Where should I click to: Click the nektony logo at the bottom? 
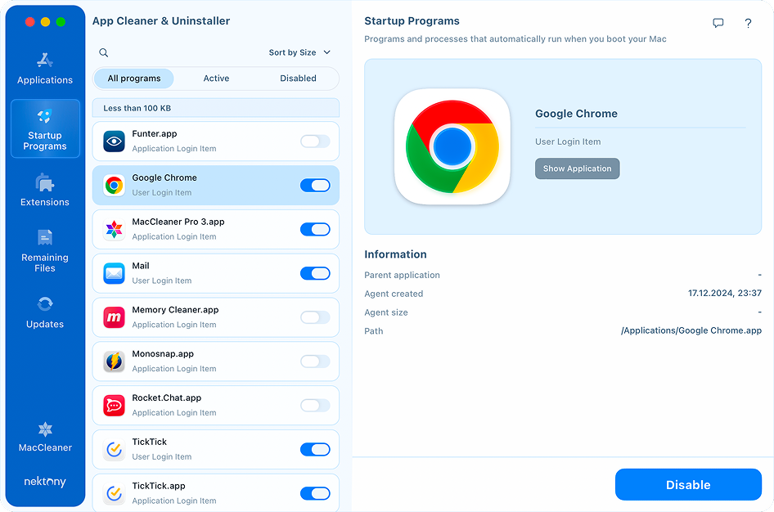point(45,482)
